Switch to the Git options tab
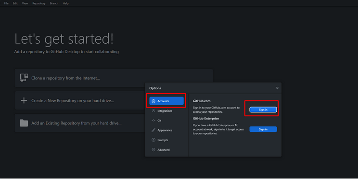Viewport: 358px width, 179px height. (x=166, y=120)
